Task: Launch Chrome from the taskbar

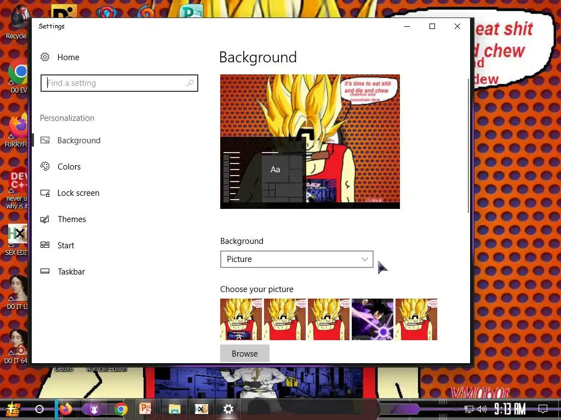Action: click(121, 409)
